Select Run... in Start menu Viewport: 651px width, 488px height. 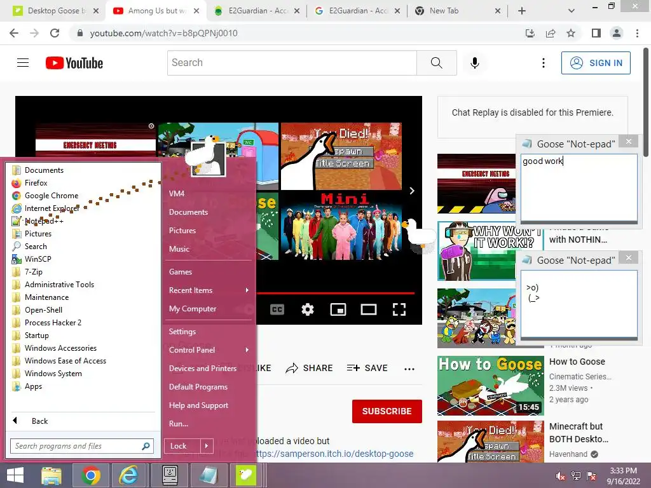(x=179, y=424)
